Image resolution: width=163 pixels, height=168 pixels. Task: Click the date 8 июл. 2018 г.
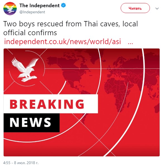click(x=26, y=163)
